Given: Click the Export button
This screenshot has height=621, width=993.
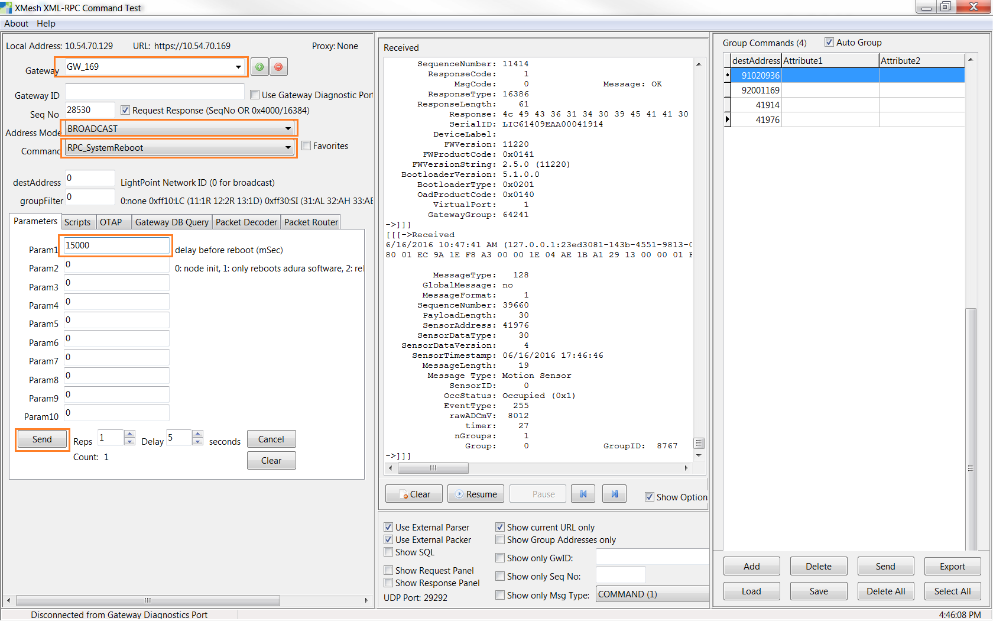Looking at the screenshot, I should (953, 566).
